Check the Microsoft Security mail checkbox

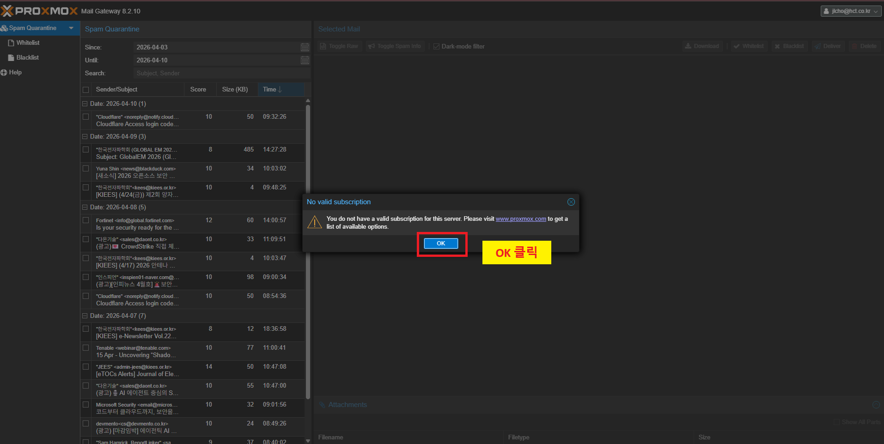(85, 405)
